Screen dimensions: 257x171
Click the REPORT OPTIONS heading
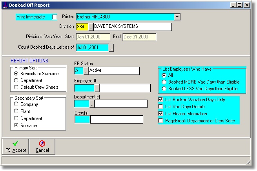tap(29, 61)
